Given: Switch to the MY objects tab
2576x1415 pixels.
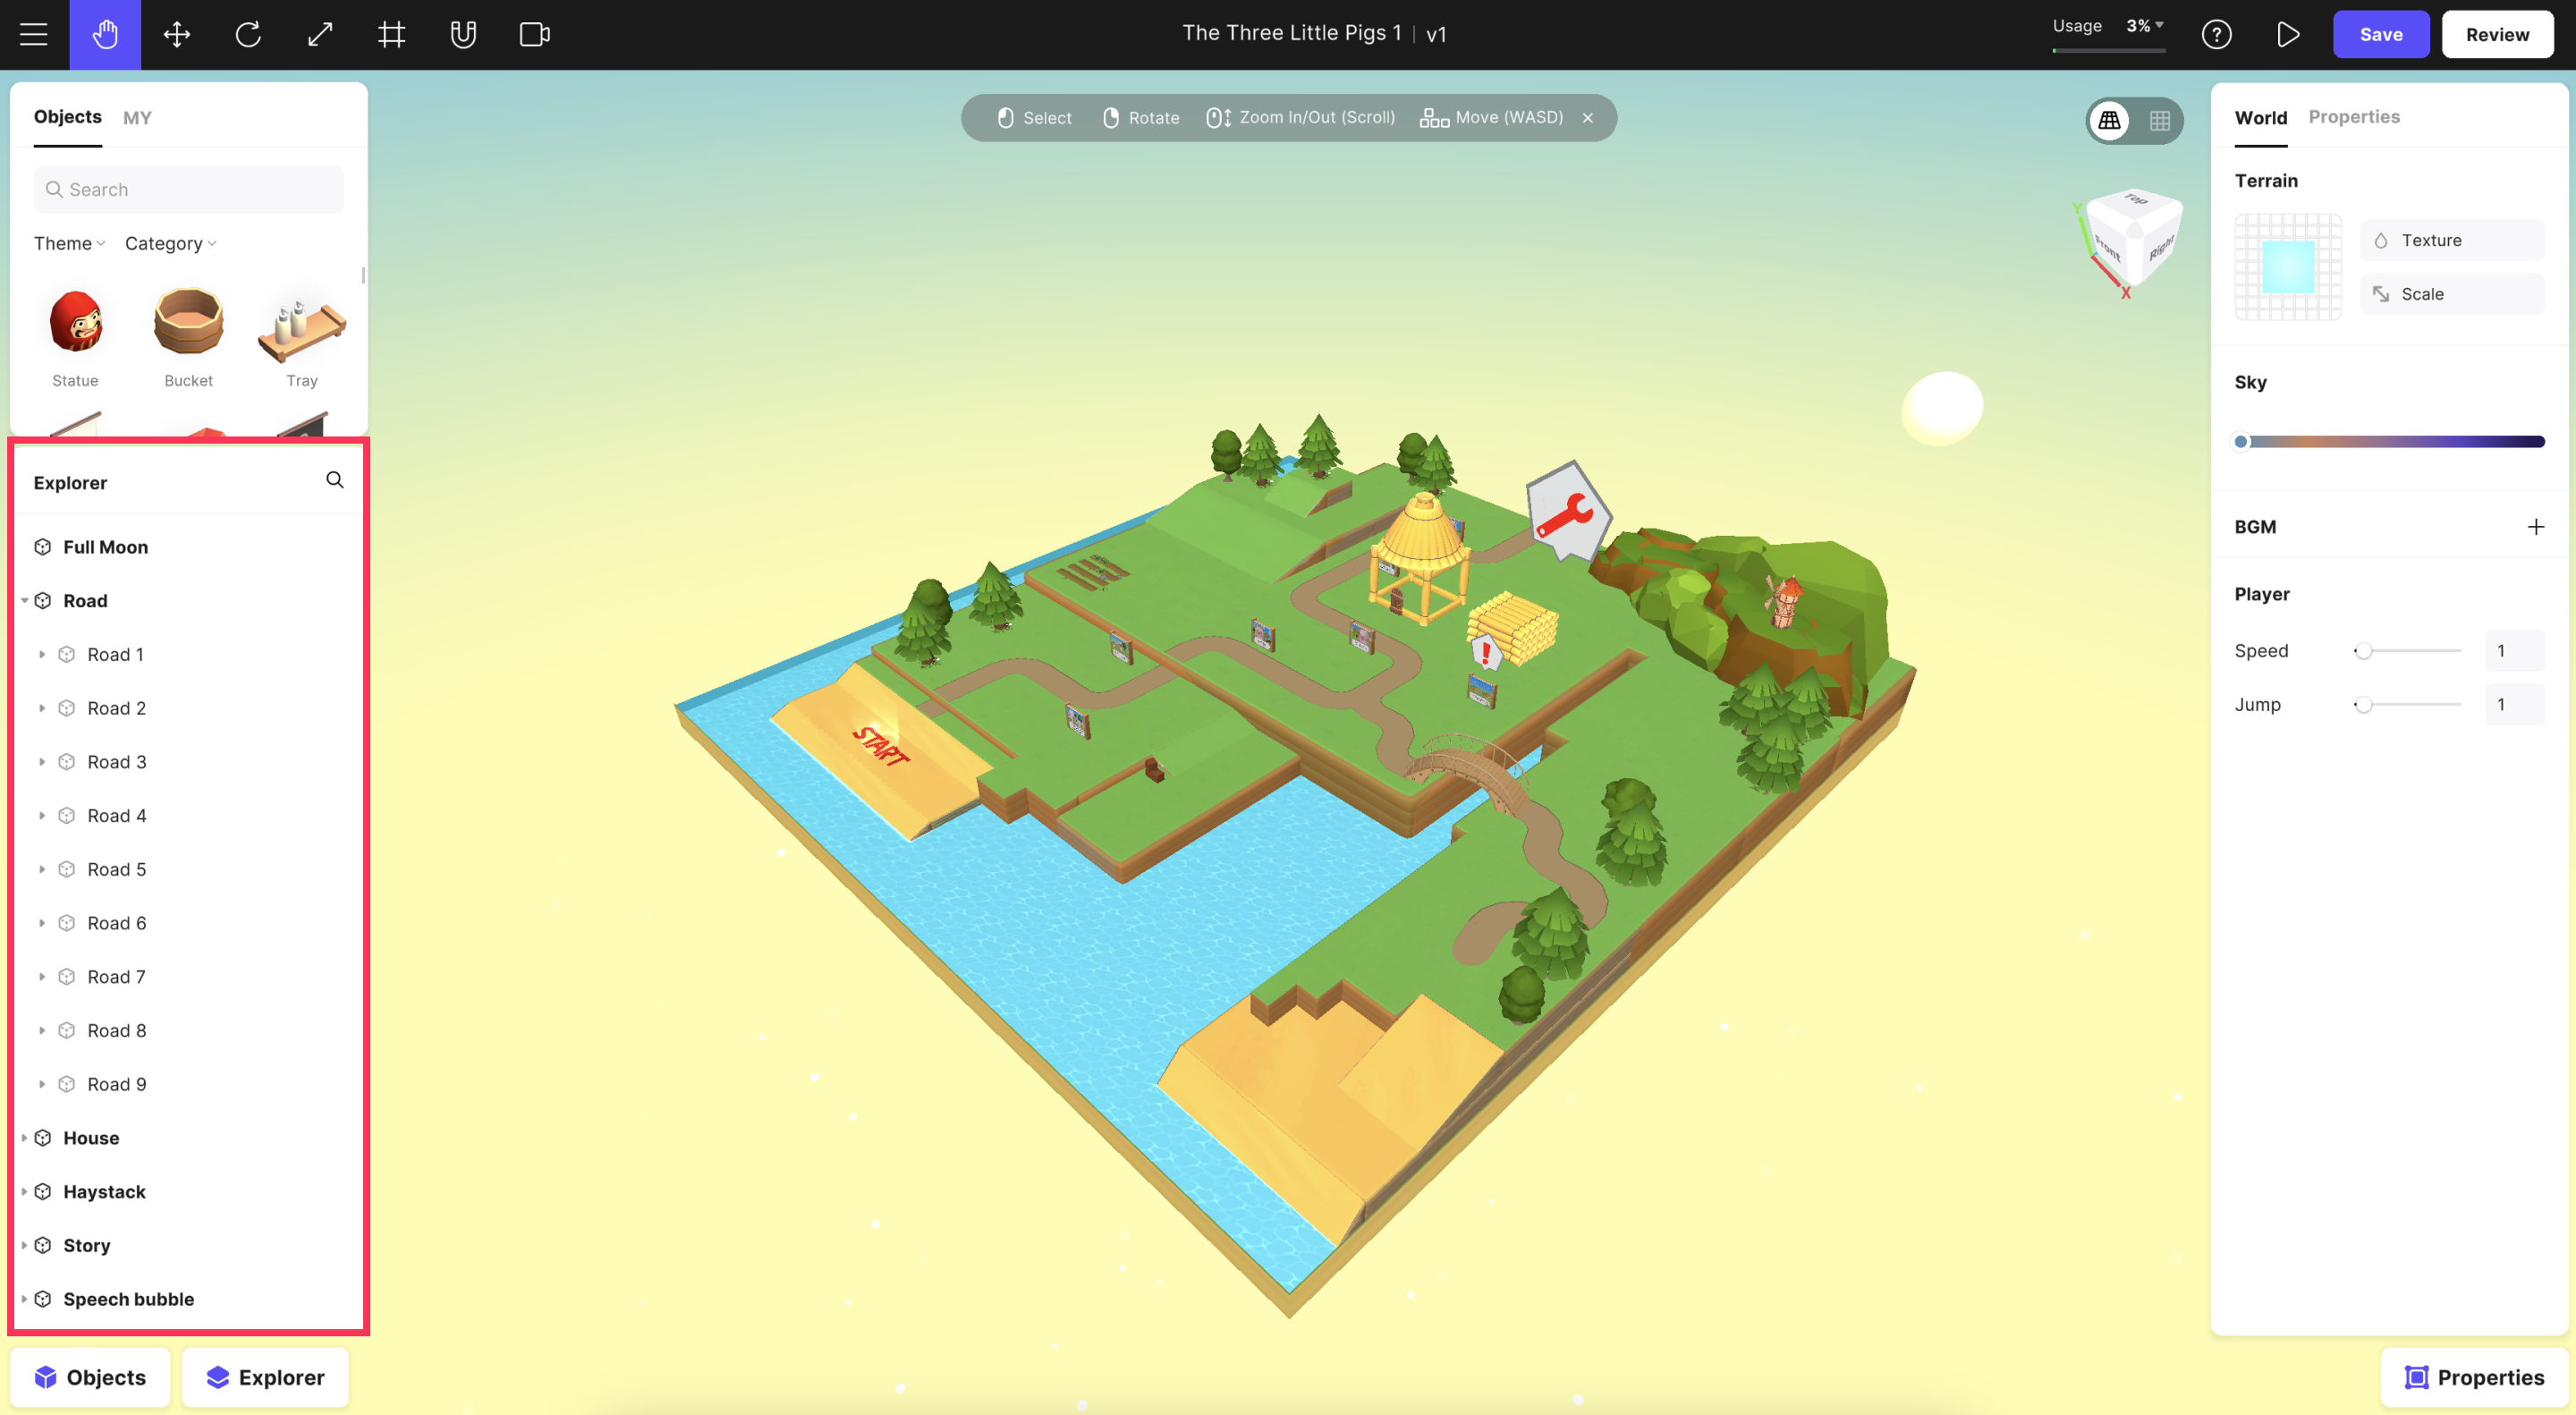Looking at the screenshot, I should [x=137, y=118].
